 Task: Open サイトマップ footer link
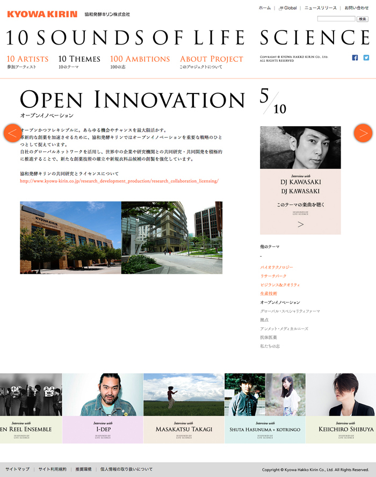point(17,469)
